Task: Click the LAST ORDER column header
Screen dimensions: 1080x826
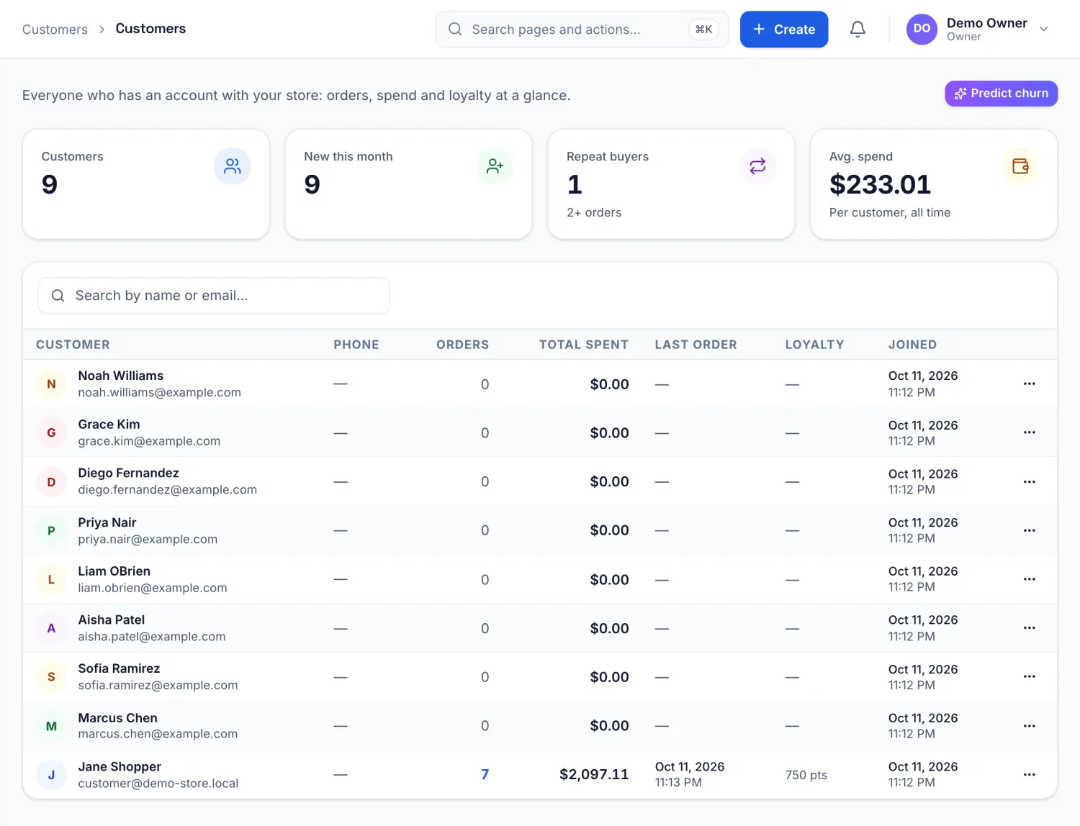Action: (696, 345)
